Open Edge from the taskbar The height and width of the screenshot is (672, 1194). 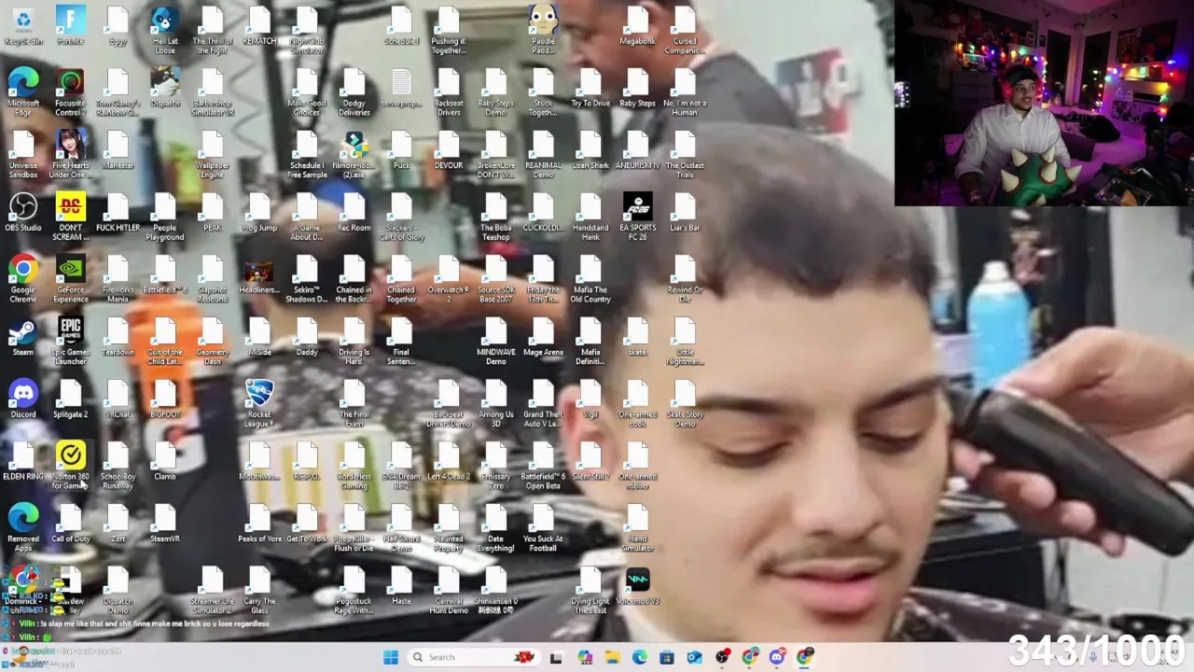coord(640,657)
